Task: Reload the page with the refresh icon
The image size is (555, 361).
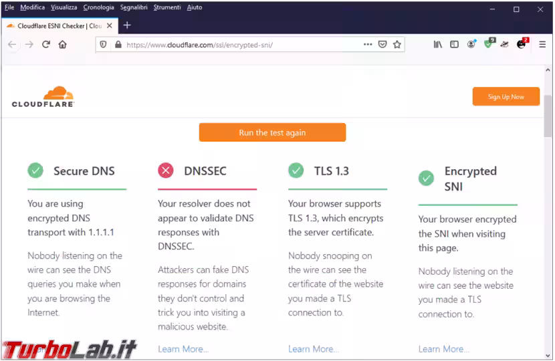Action: click(46, 45)
